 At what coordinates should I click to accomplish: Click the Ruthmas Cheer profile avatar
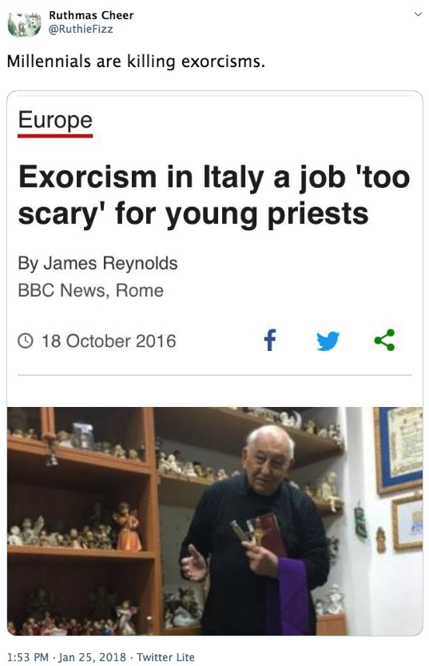(24, 22)
